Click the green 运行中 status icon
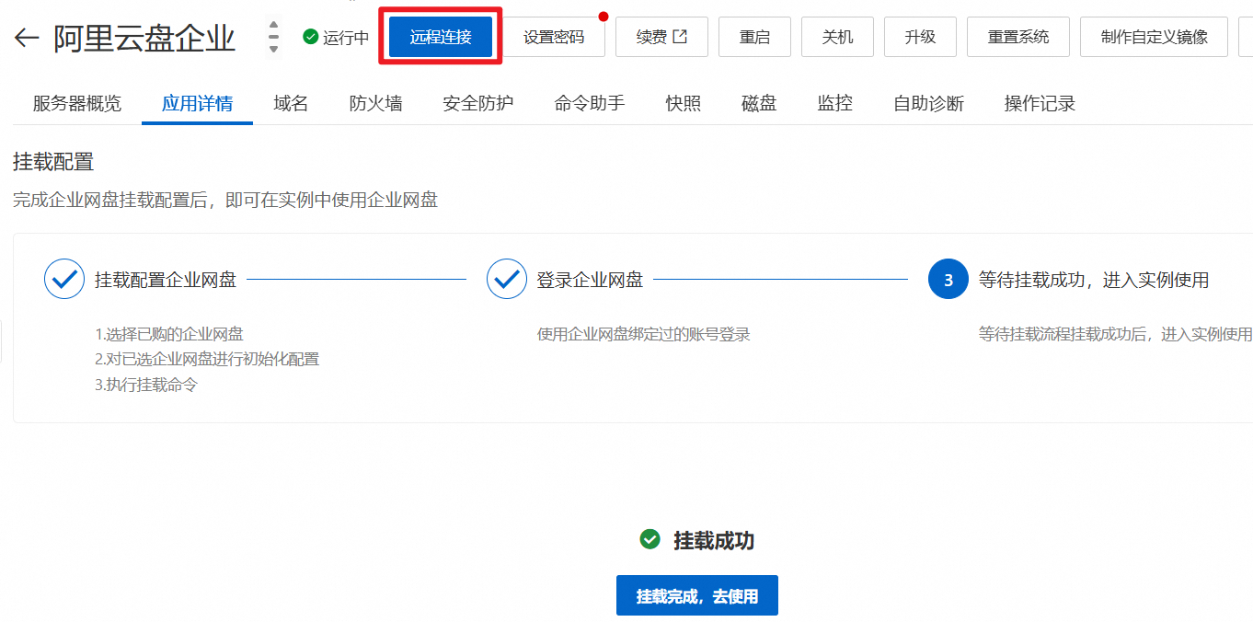The image size is (1253, 622). (311, 37)
